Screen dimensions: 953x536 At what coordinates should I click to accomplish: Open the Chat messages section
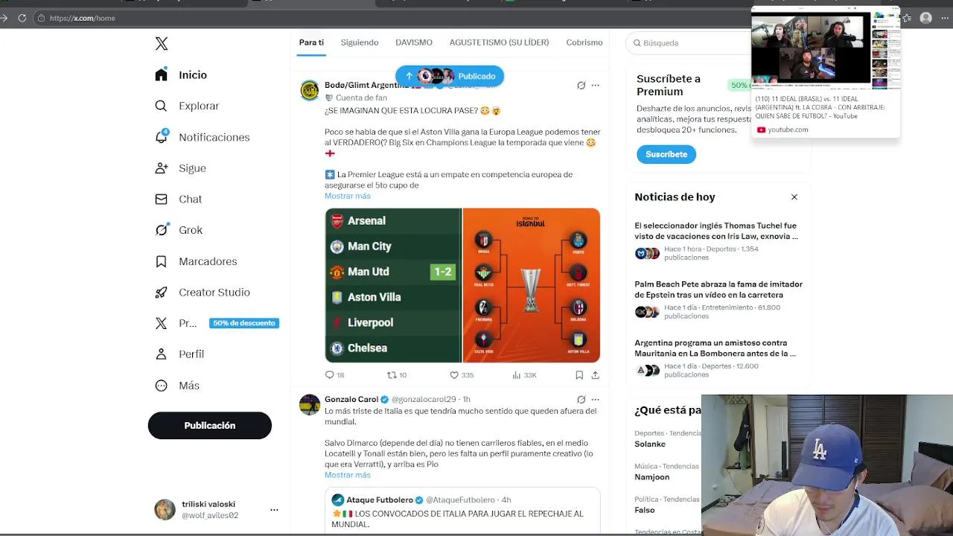[179, 199]
